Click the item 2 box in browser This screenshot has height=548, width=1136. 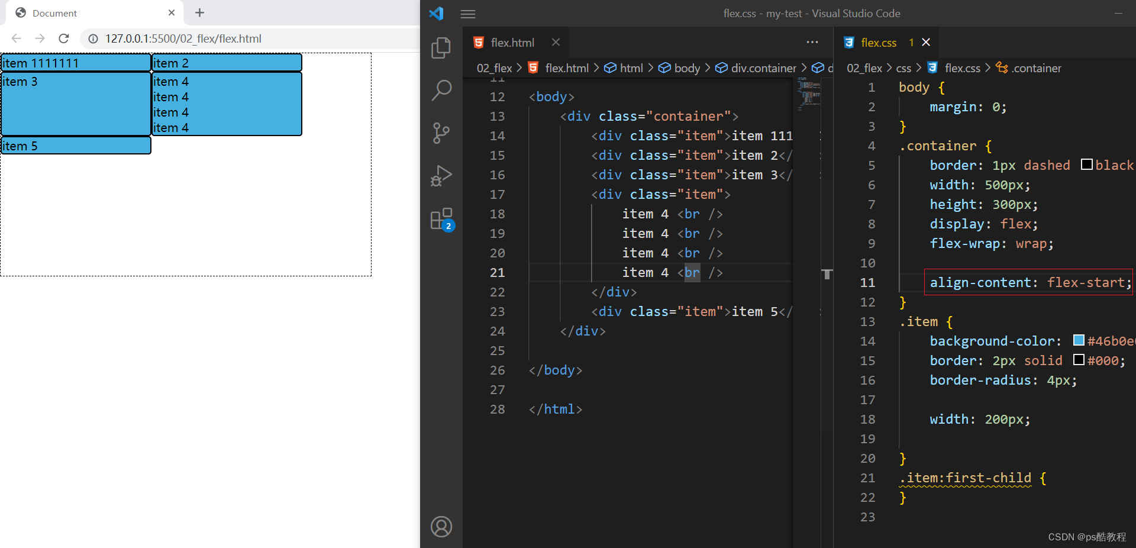227,63
